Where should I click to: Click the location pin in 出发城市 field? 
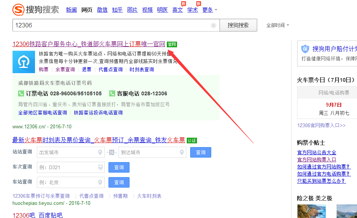point(100,152)
